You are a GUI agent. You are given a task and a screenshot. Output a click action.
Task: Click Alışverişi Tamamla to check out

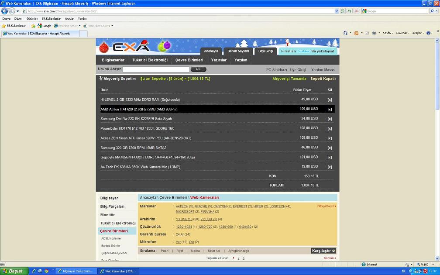(x=289, y=79)
